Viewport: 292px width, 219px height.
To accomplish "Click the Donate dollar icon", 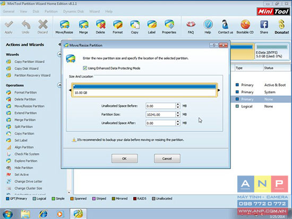I will click(281, 27).
